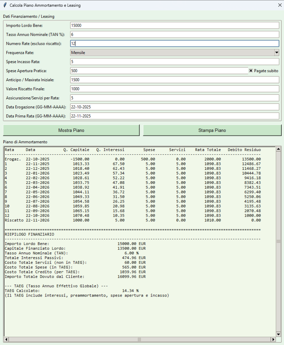284x345 pixels.
Task: Click the Spese Apertura Pratica field
Action: pos(159,71)
